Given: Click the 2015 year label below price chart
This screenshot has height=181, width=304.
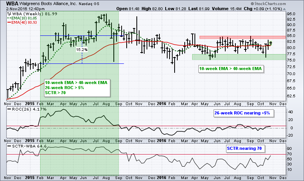Looking at the screenshot, I should click(x=30, y=104).
